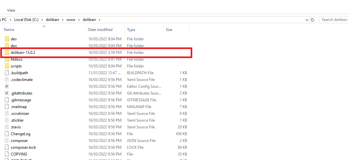Viewport: 349px width, 160px height.
Task: Select the dolibarr-15.0.2 folder name
Action: pyautogui.click(x=23, y=53)
